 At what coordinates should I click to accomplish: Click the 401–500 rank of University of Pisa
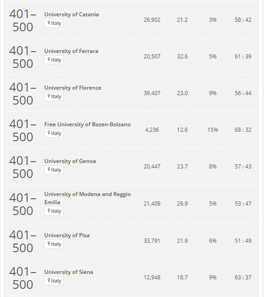click(x=23, y=241)
